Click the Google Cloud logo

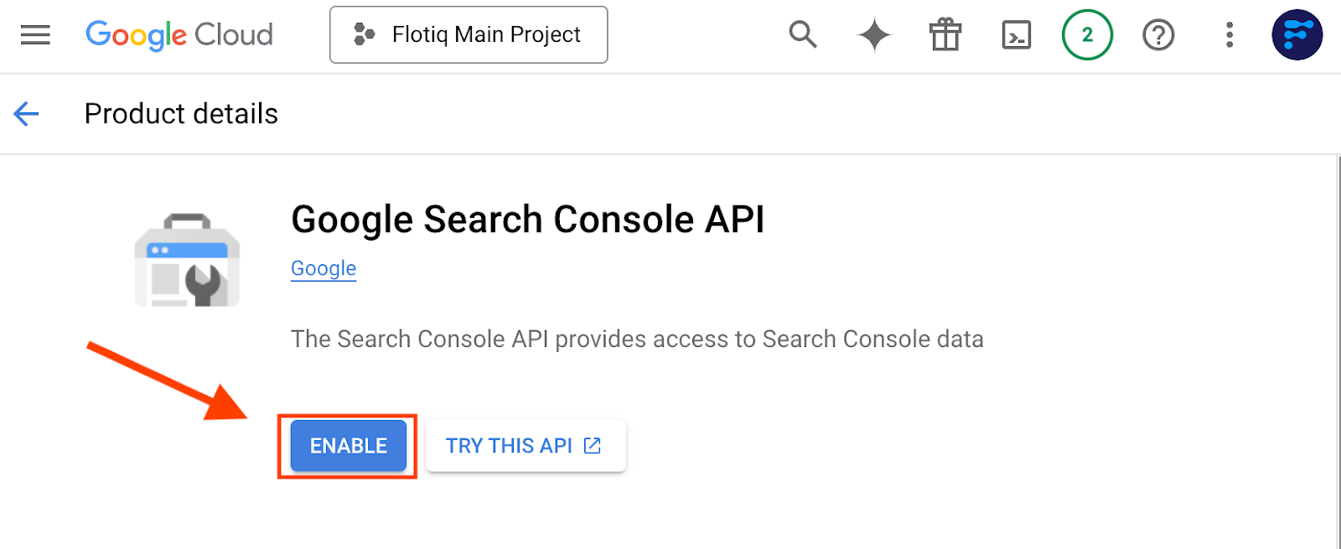tap(179, 35)
